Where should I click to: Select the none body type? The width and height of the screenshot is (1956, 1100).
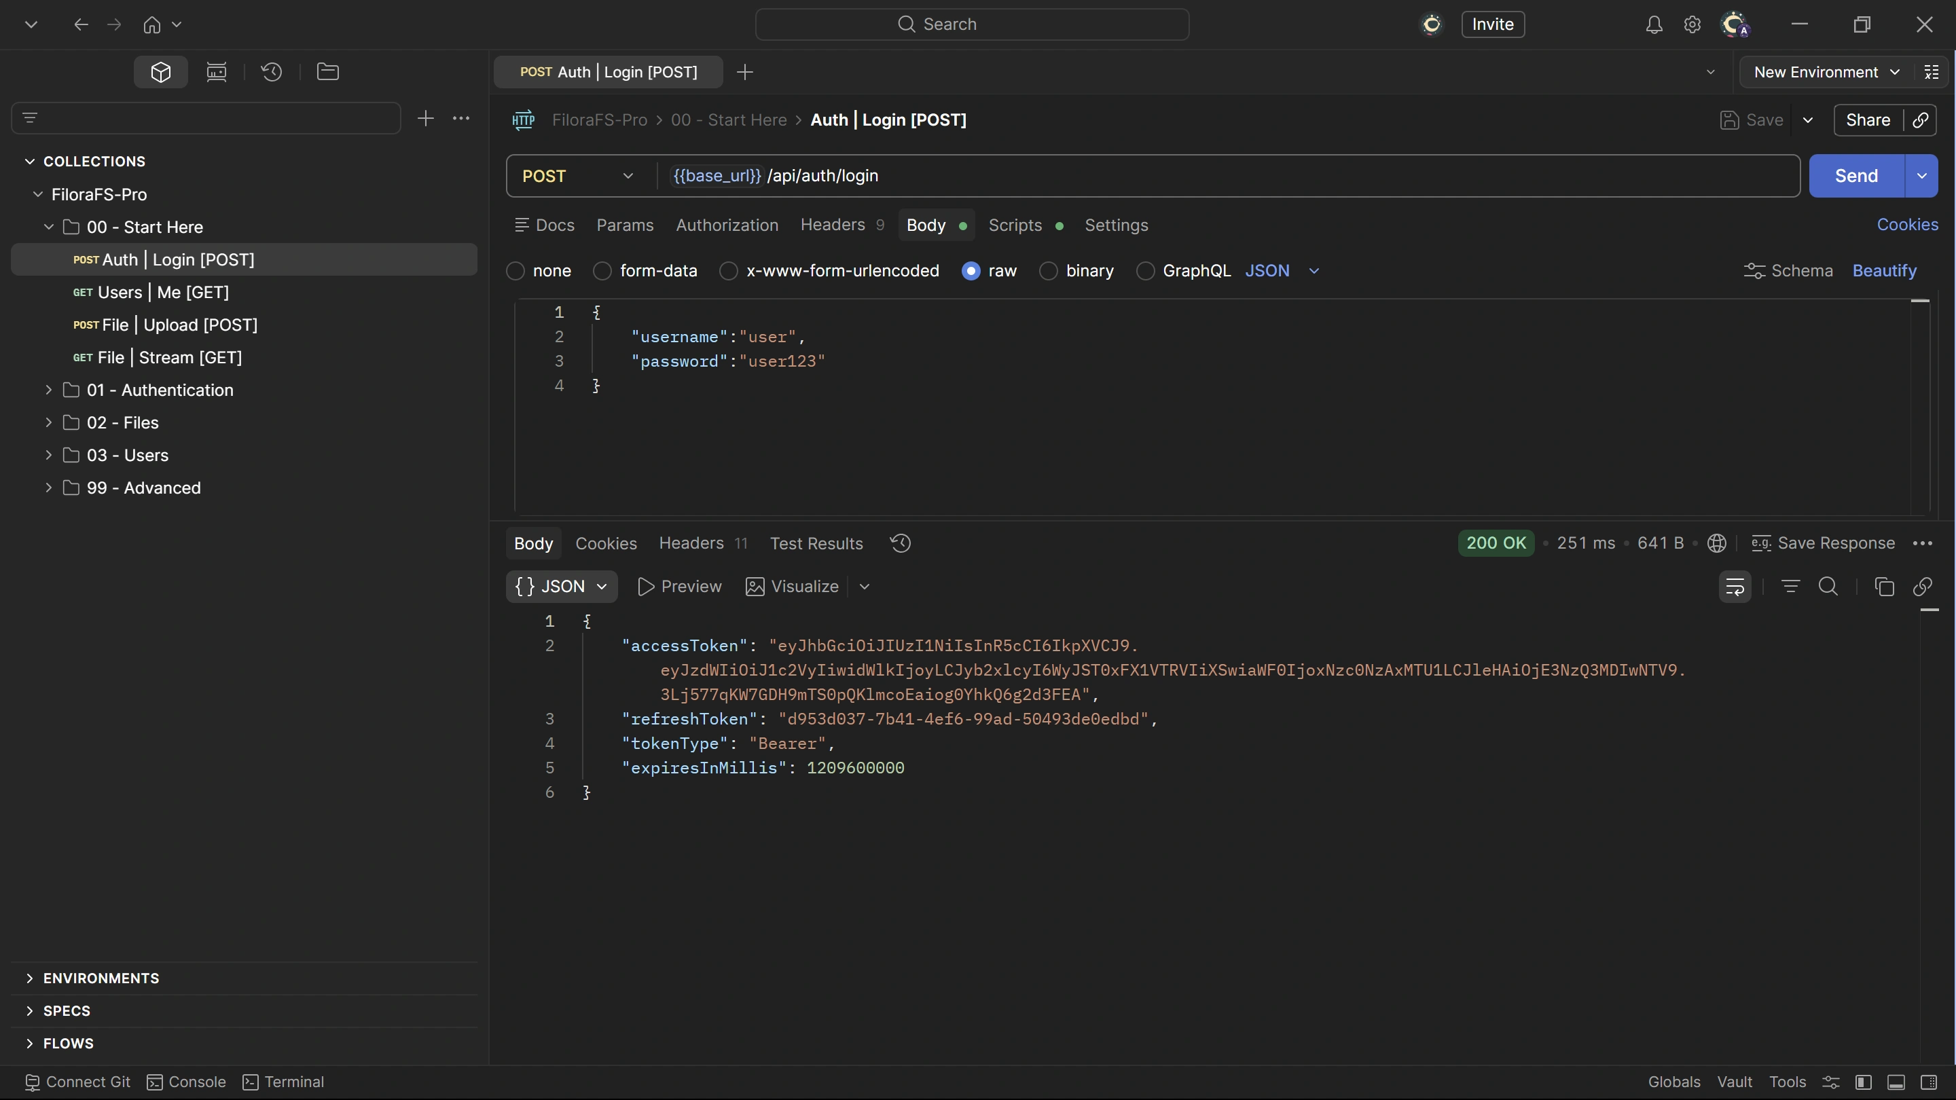pos(515,271)
